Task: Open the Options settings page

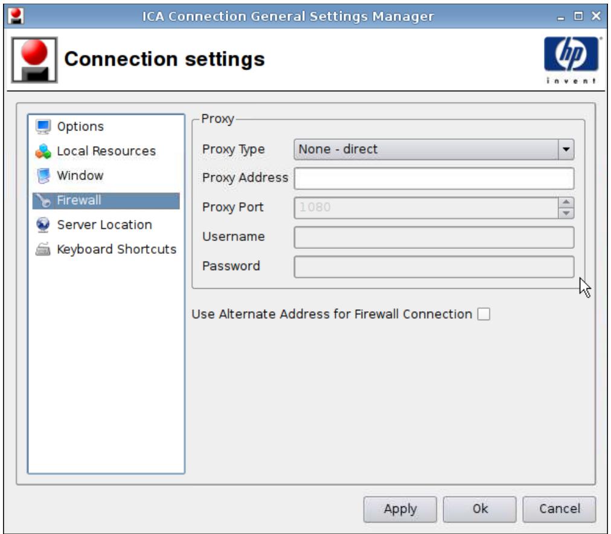Action: coord(106,127)
